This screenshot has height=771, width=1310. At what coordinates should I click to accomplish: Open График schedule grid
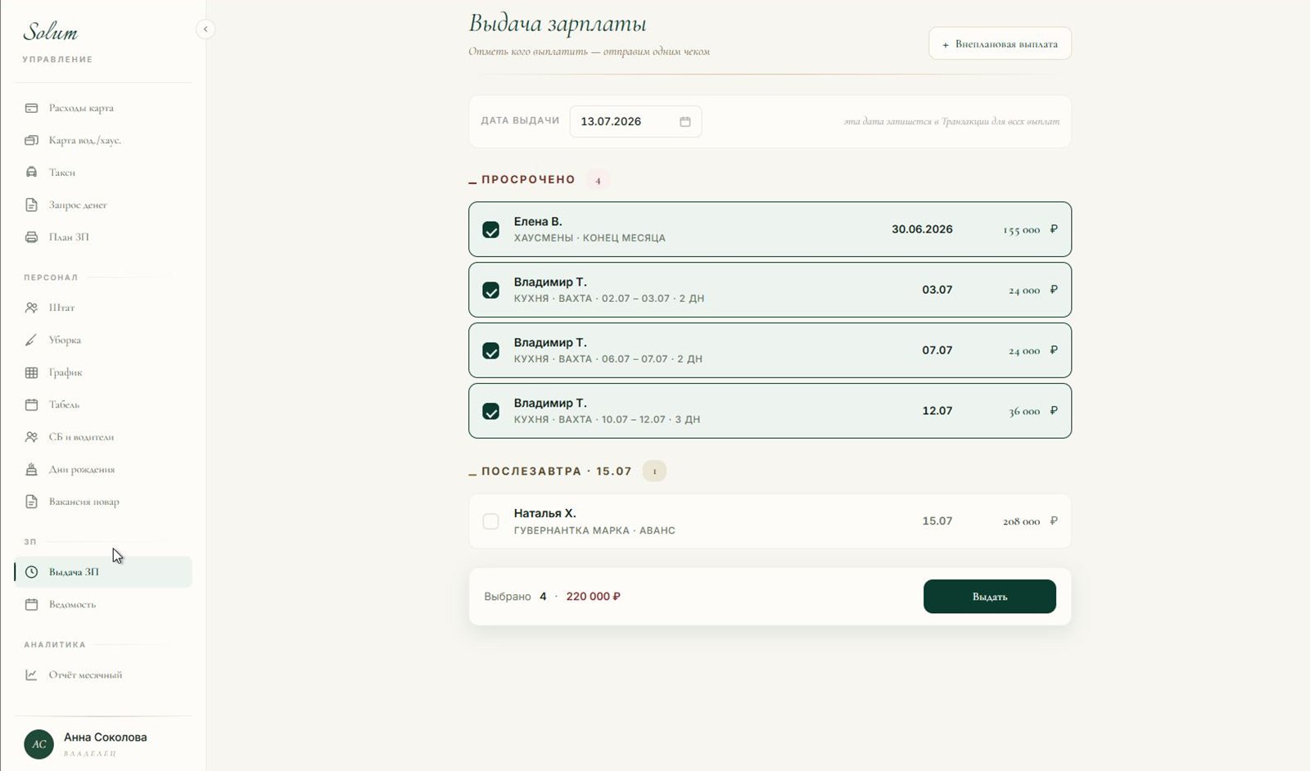[x=102, y=372]
